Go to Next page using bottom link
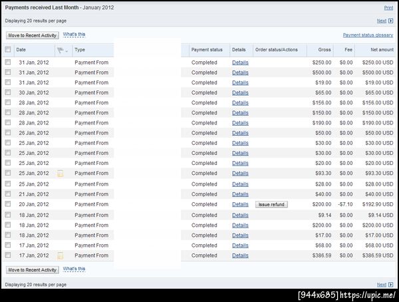Viewport: 399px width, 302px height. [x=382, y=285]
